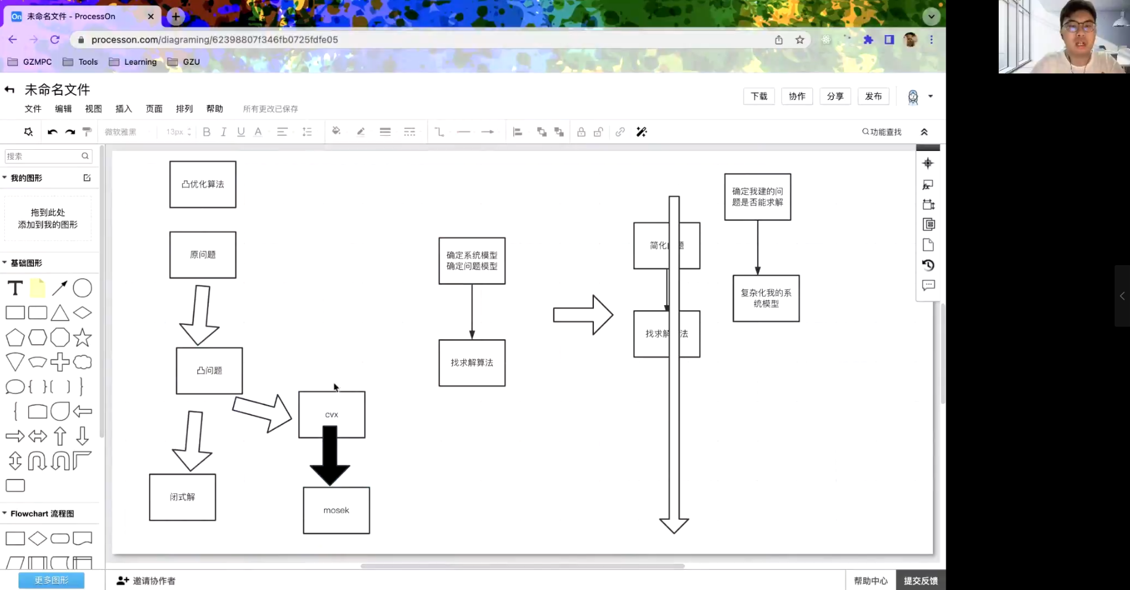Select the text tool T shape
The height and width of the screenshot is (590, 1130).
click(15, 288)
